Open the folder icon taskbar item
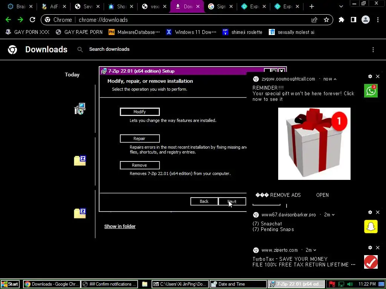Viewport: 386px width, 289px height. pos(145,284)
